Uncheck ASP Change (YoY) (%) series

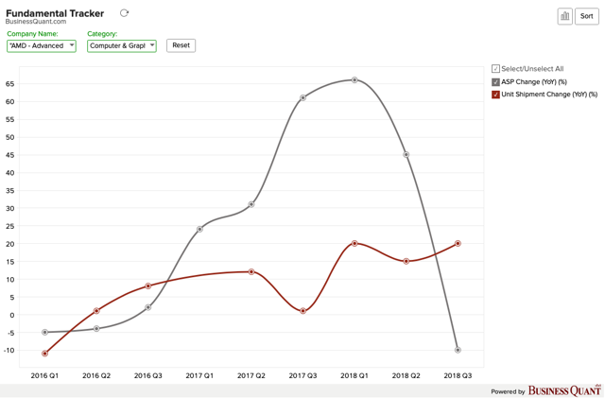point(495,82)
